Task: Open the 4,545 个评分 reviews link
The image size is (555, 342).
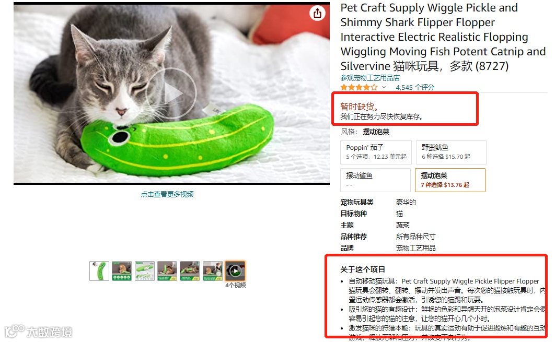Action: [415, 87]
